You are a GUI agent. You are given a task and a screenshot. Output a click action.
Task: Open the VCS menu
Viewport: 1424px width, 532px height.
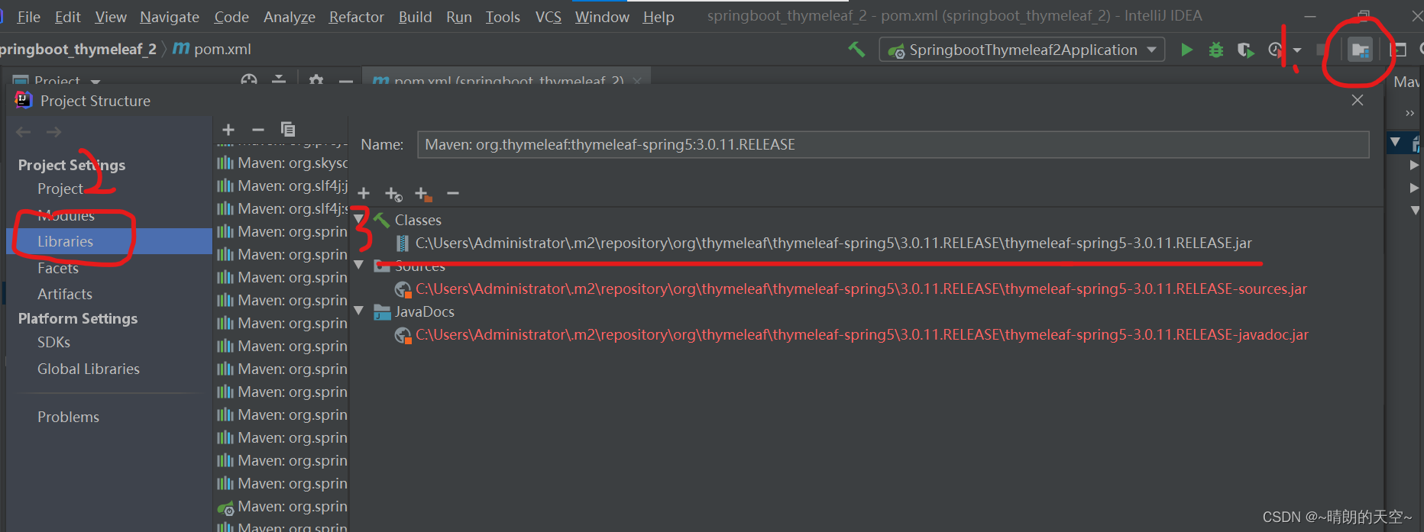pyautogui.click(x=549, y=17)
